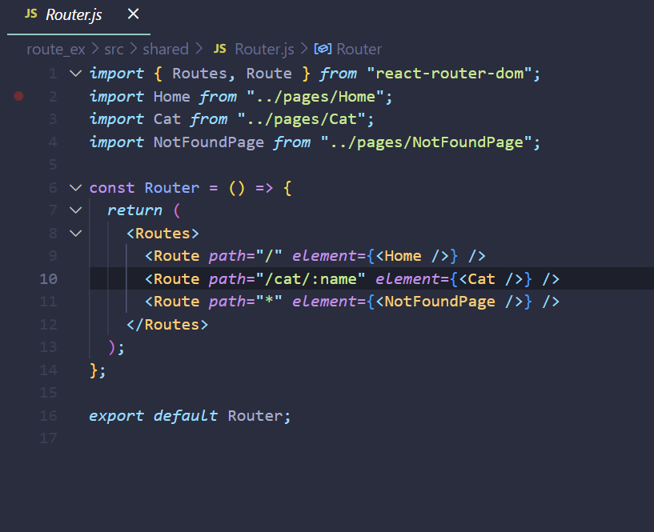654x532 pixels.
Task: Open route_ex breadcrumb folder
Action: click(x=56, y=49)
